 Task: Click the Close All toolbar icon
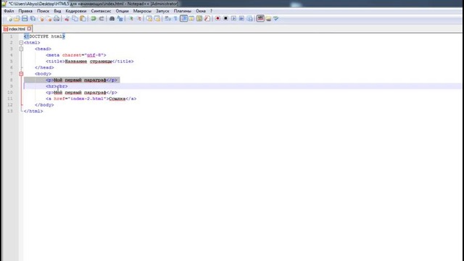coord(49,19)
